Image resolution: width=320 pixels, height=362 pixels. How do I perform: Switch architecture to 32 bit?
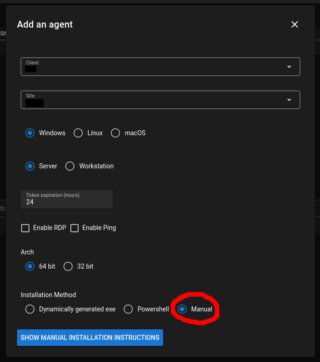click(68, 266)
